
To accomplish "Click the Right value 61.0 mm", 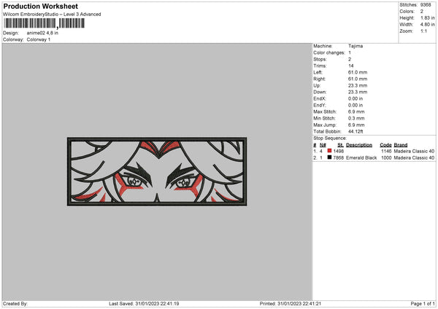I will point(358,79).
